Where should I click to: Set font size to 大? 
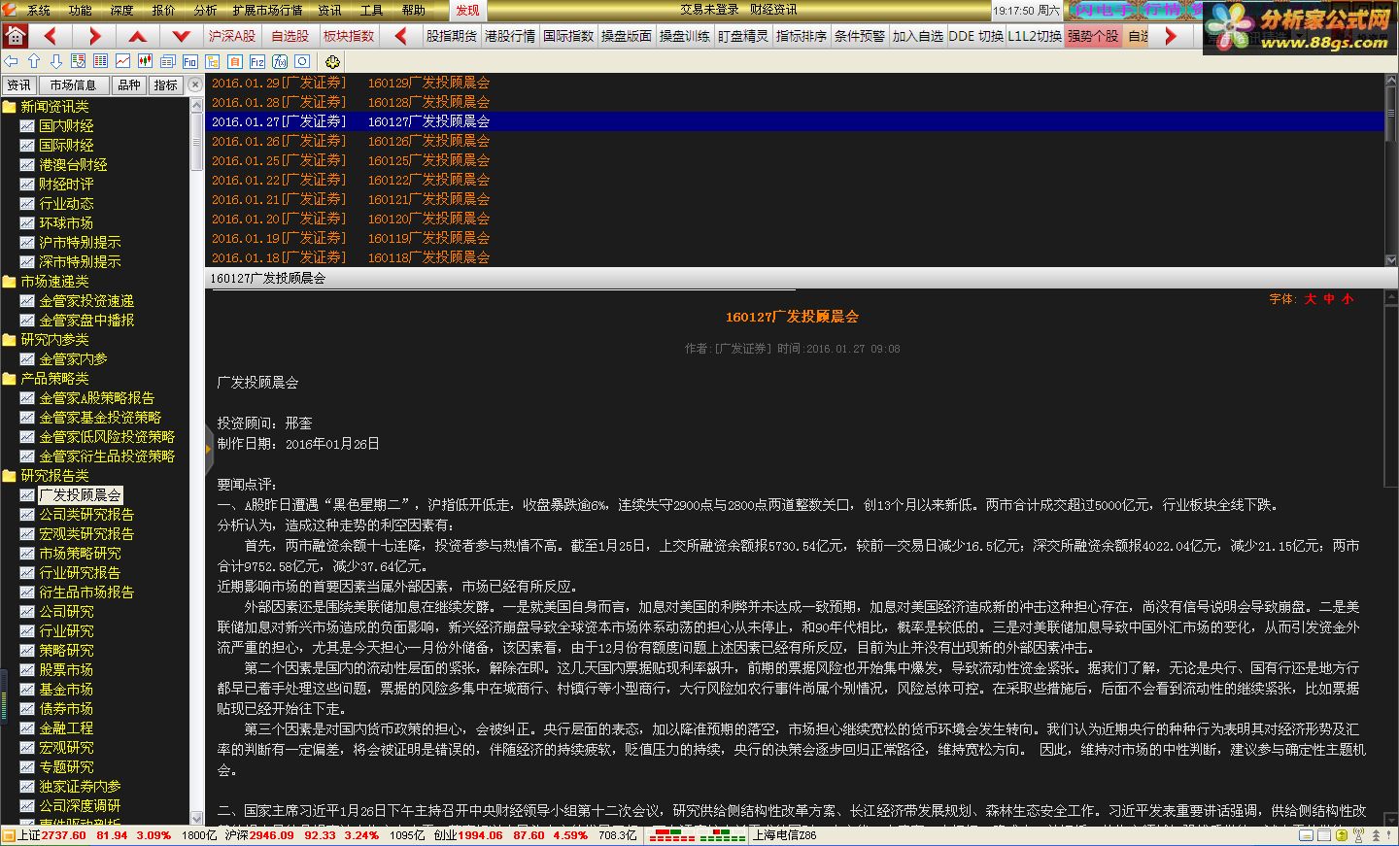coord(1310,299)
